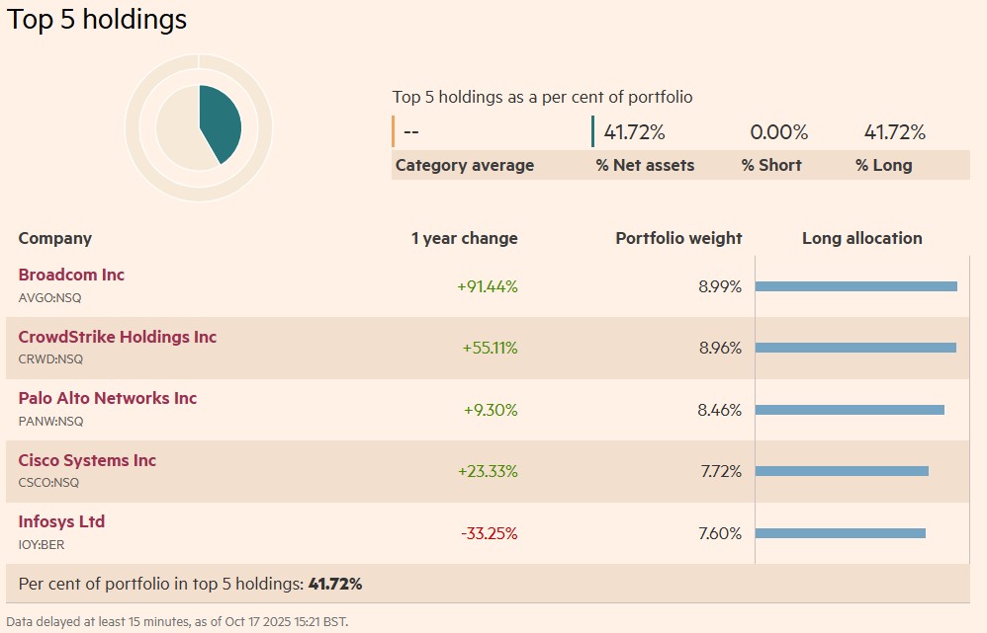Screen dimensions: 987x633
Task: Click the IOY:BER ticker symbol
Action: tap(42, 544)
